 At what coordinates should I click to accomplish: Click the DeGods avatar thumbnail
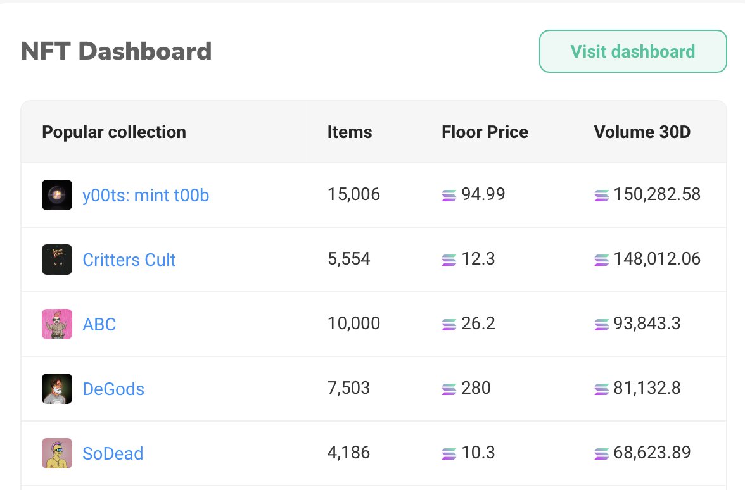pos(57,389)
